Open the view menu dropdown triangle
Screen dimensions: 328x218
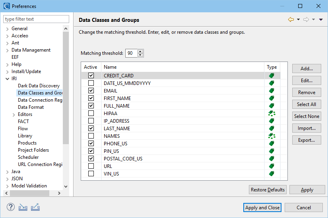tap(321, 19)
